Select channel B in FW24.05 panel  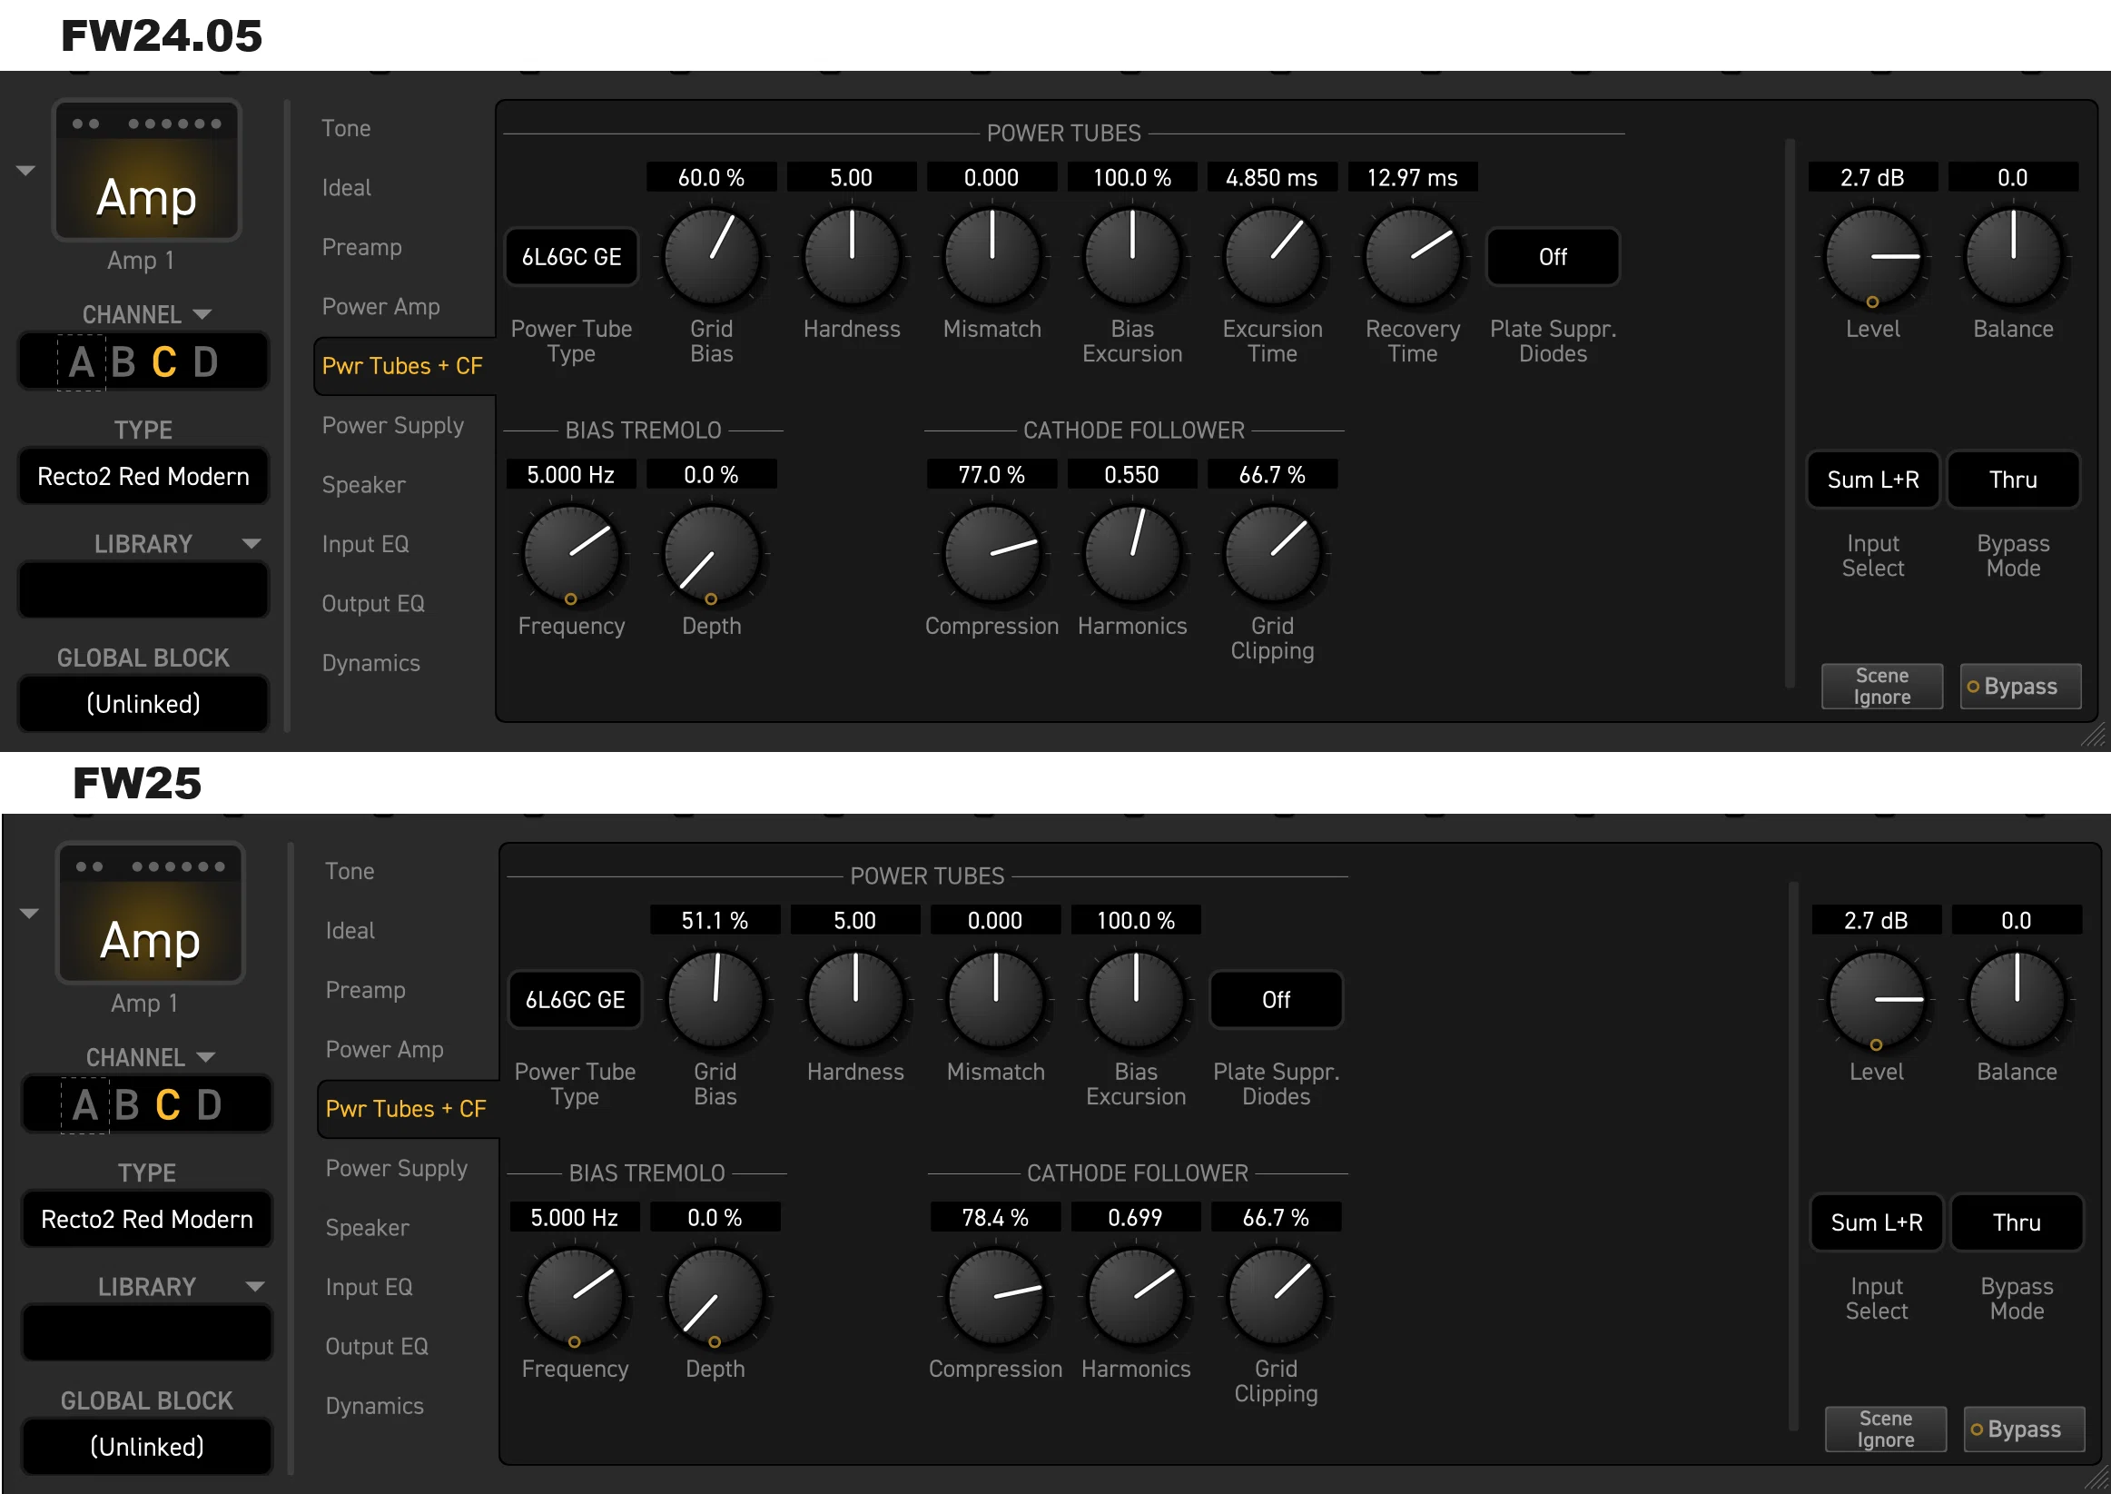(x=123, y=362)
